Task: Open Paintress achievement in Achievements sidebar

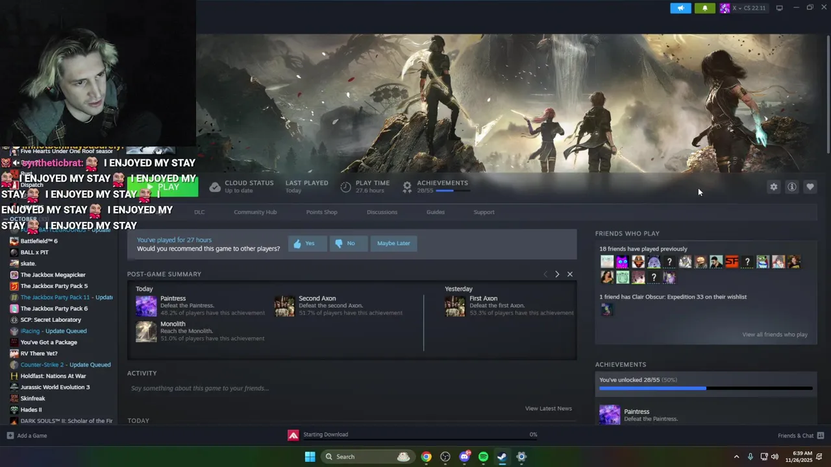Action: coord(609,414)
